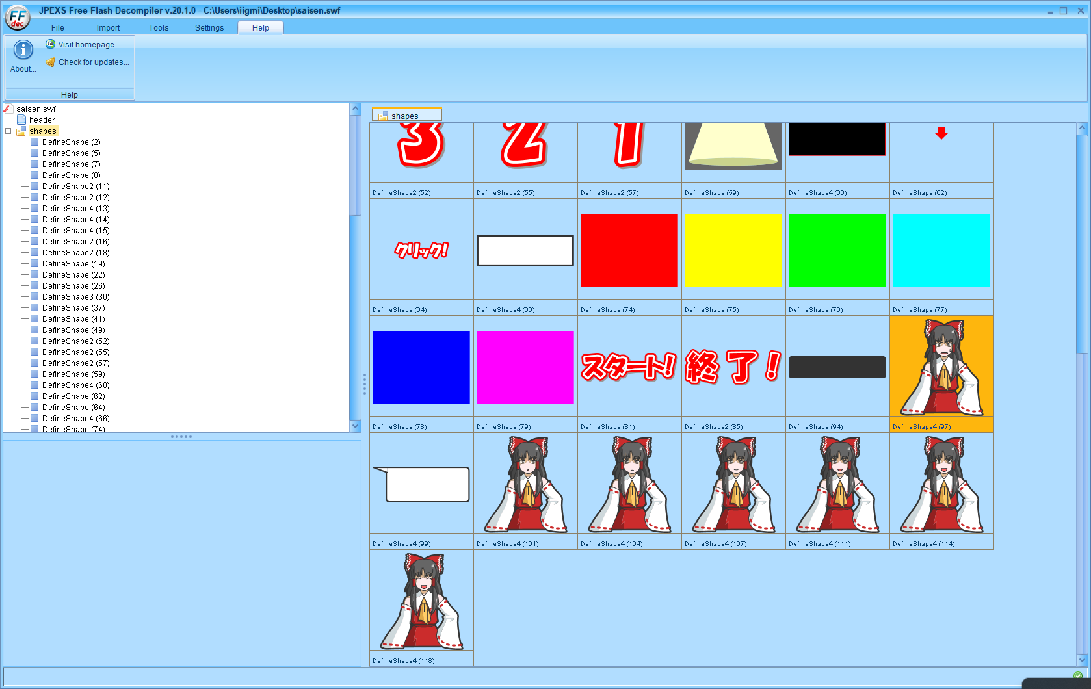Click the icon beside DefineShape3 (30)
This screenshot has height=689, width=1091.
click(34, 297)
